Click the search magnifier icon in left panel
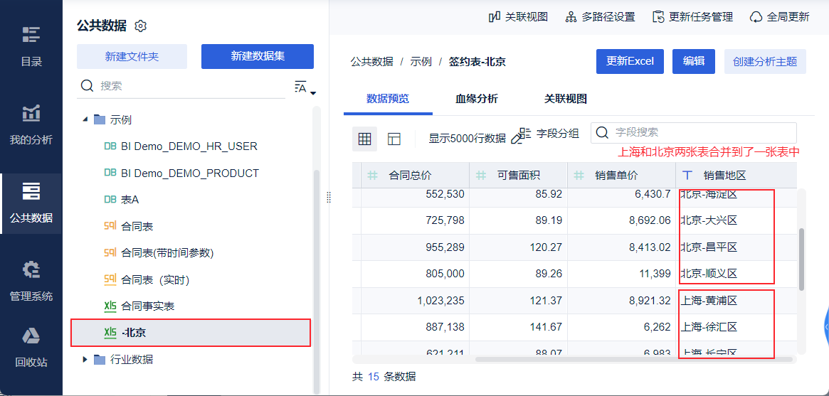 88,85
